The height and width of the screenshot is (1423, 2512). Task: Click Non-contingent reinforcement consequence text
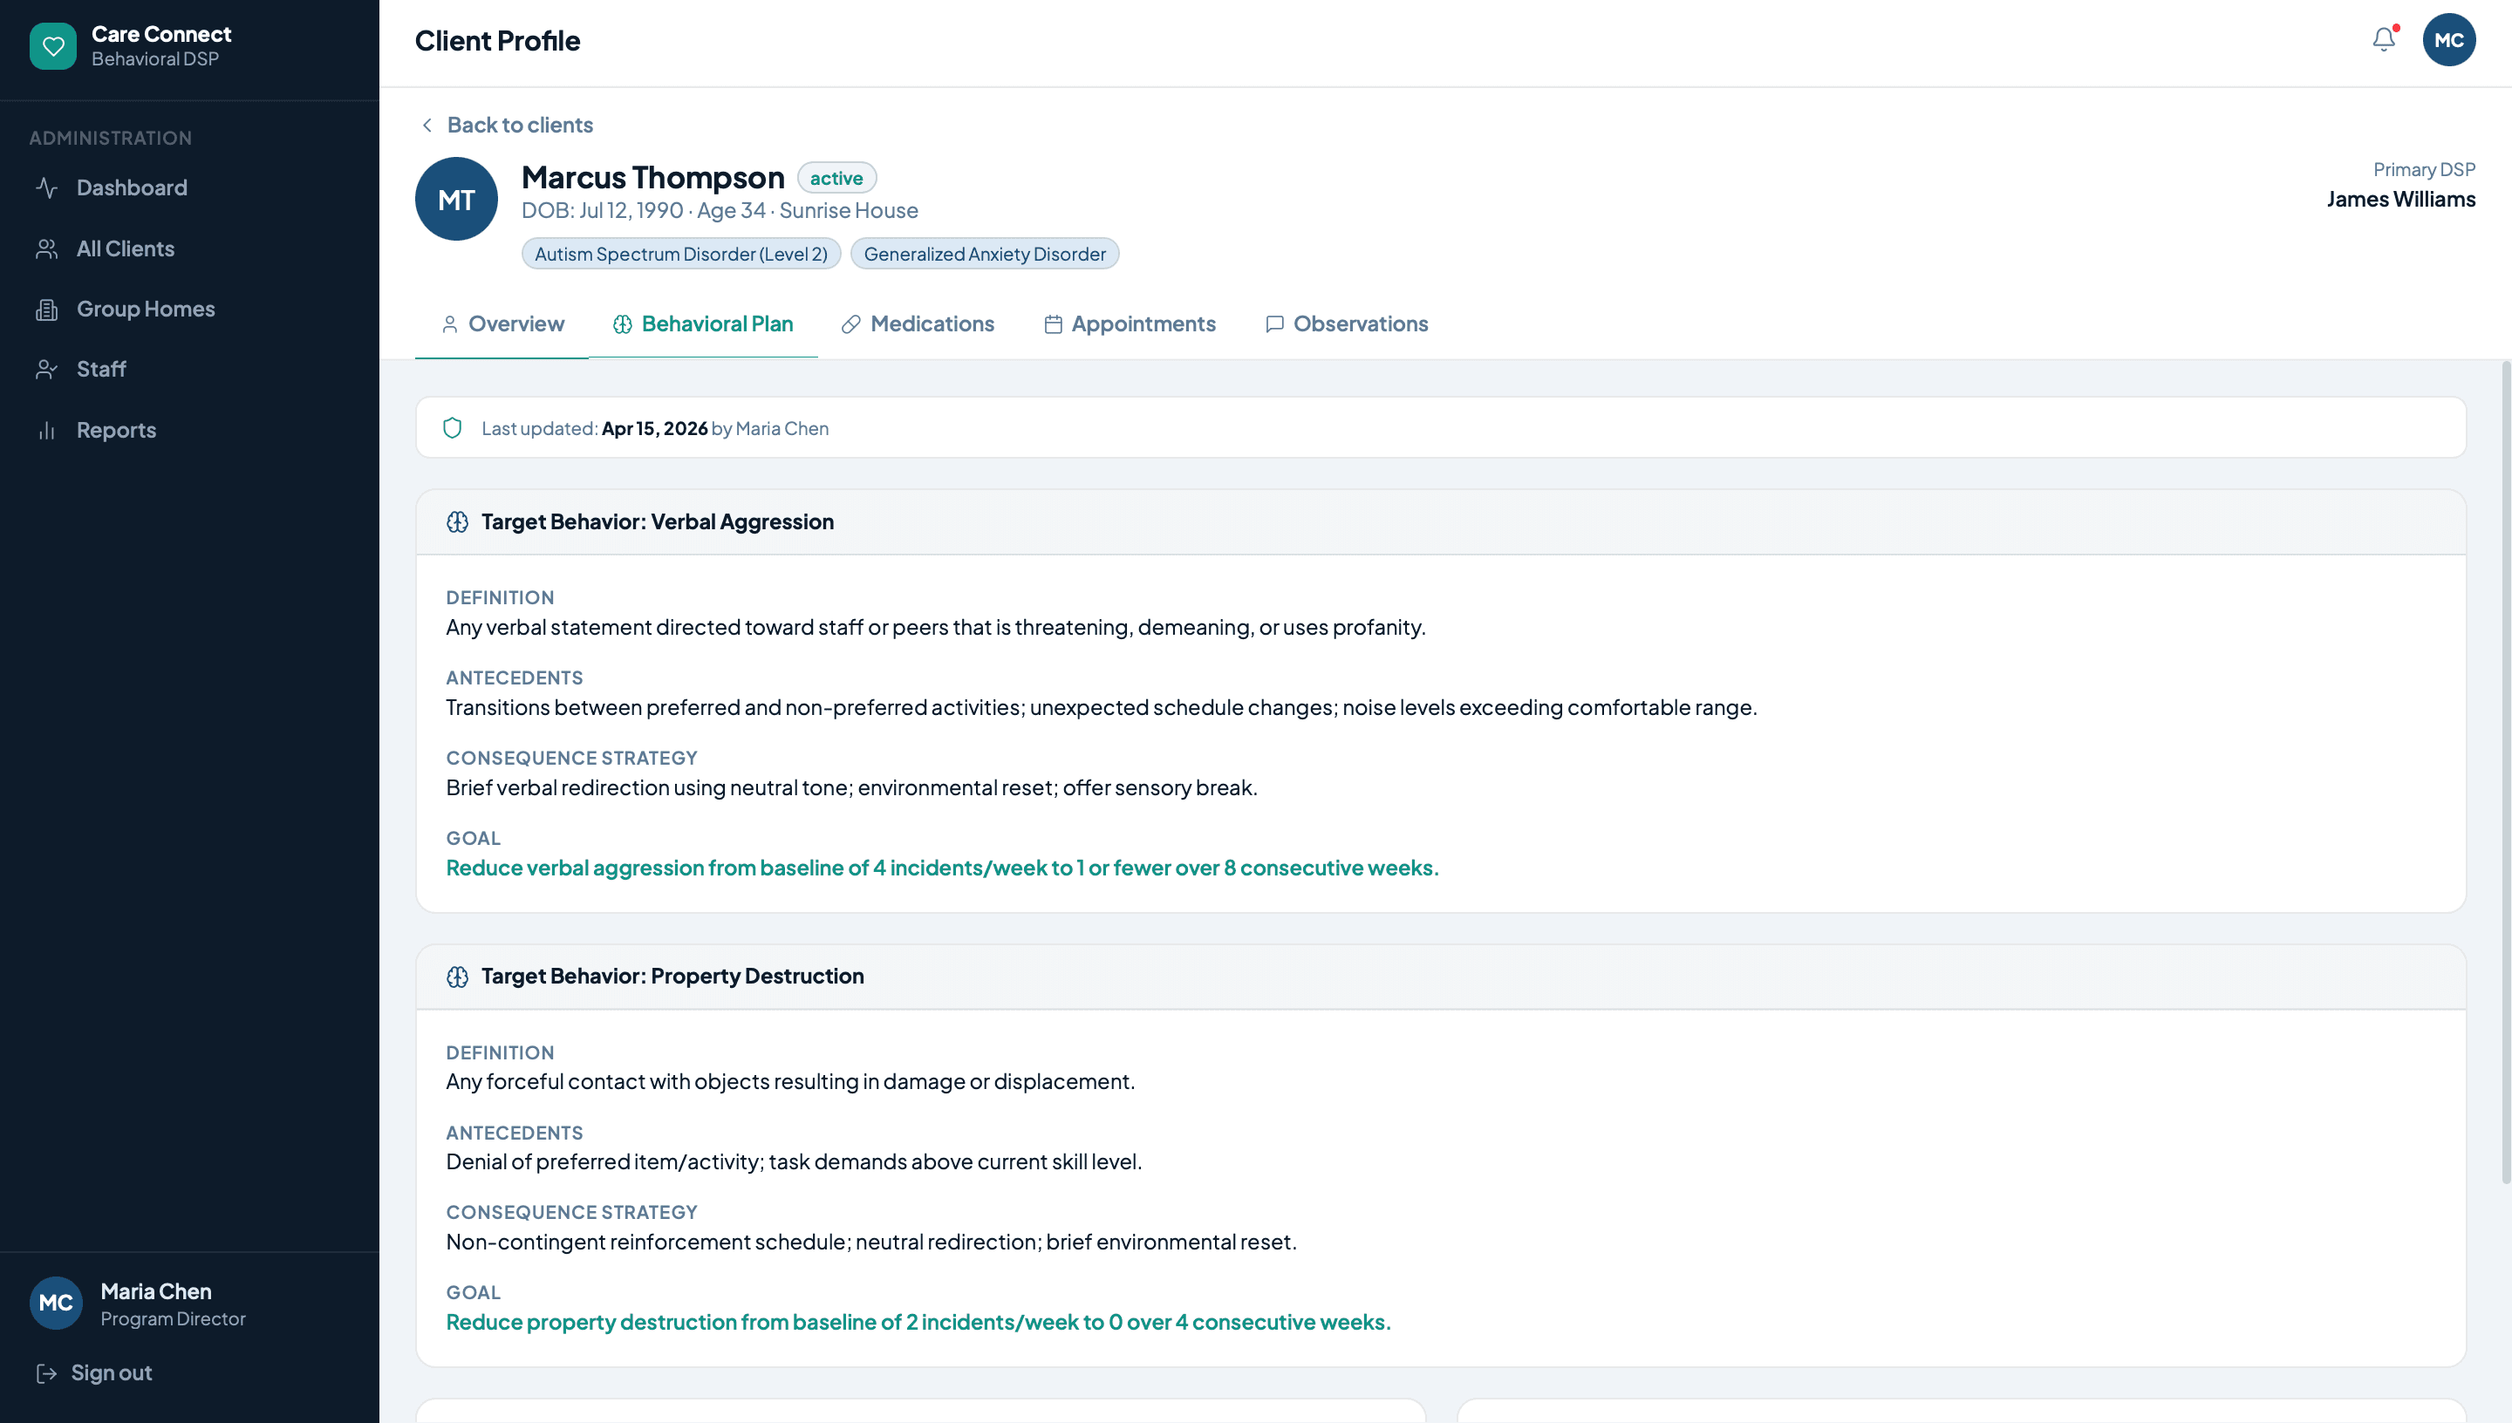coord(872,1243)
